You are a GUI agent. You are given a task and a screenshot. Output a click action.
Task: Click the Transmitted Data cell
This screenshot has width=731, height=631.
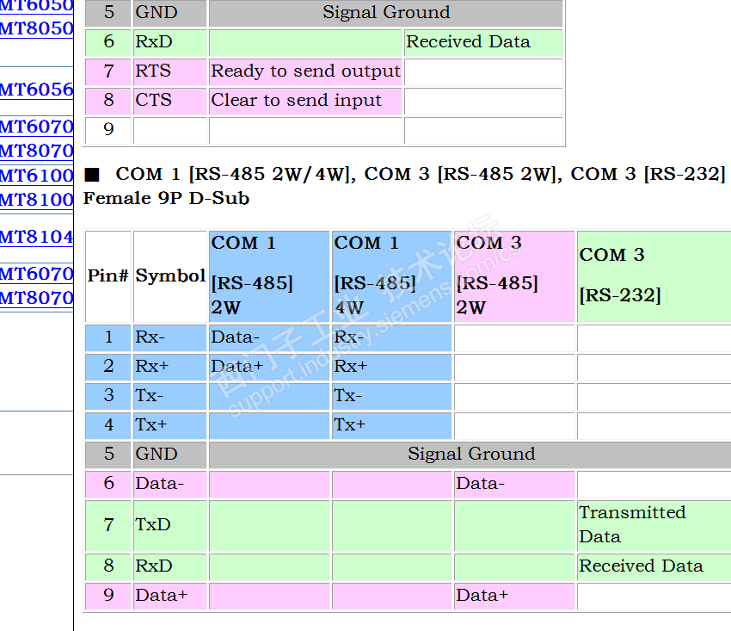653,524
